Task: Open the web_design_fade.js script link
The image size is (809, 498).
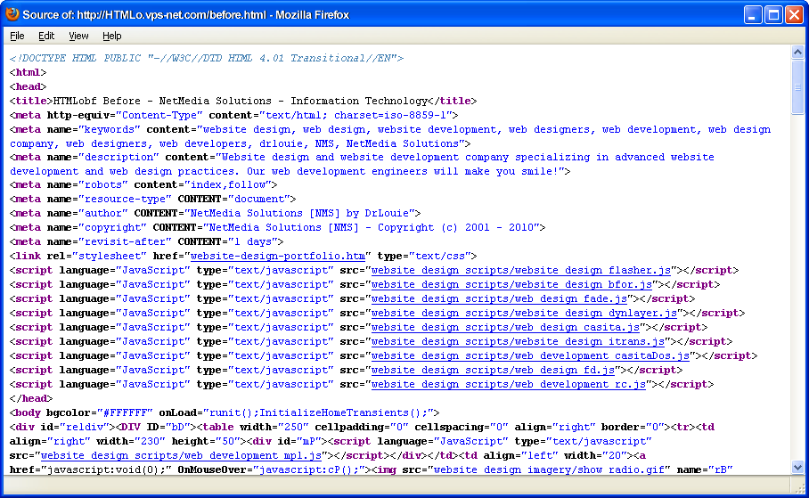Action: 503,298
